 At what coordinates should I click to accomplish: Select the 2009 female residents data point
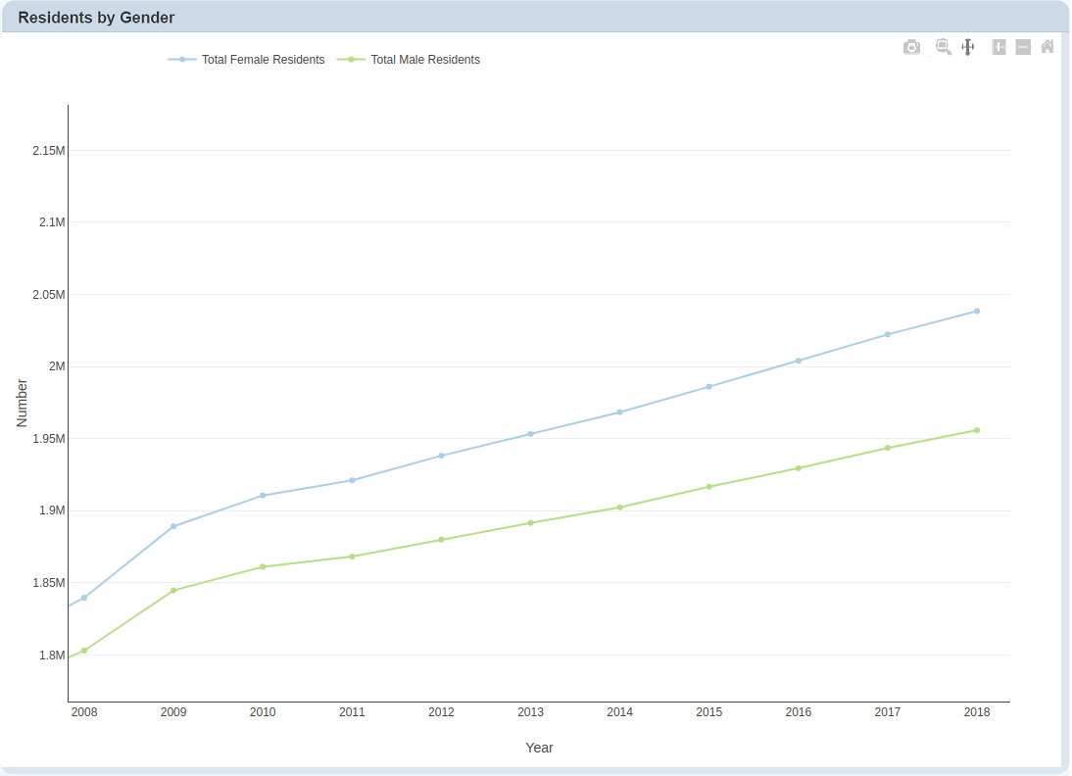click(173, 526)
